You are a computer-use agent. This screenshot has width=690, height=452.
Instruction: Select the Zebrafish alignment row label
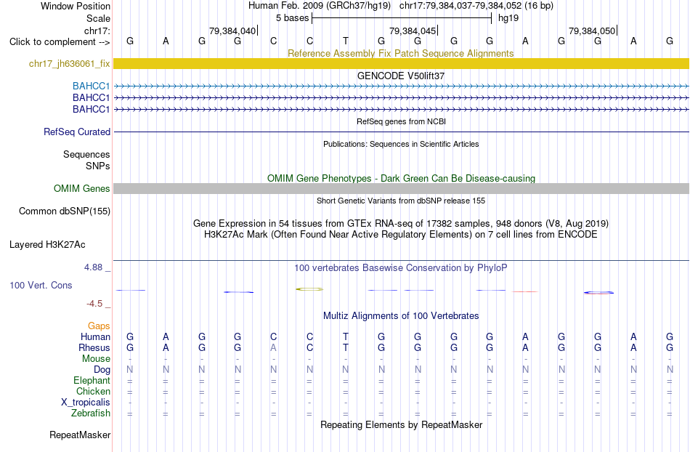(x=91, y=413)
